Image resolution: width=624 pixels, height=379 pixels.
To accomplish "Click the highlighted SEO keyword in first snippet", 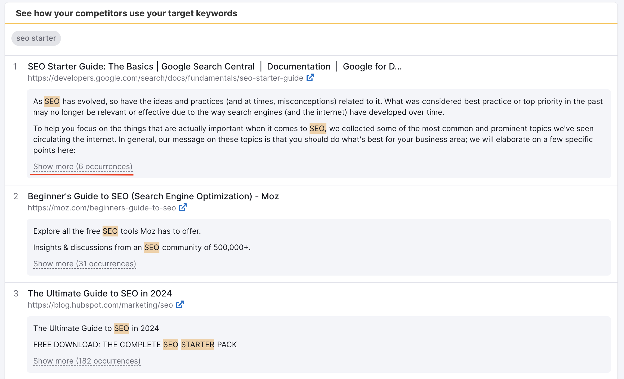I will (x=52, y=101).
